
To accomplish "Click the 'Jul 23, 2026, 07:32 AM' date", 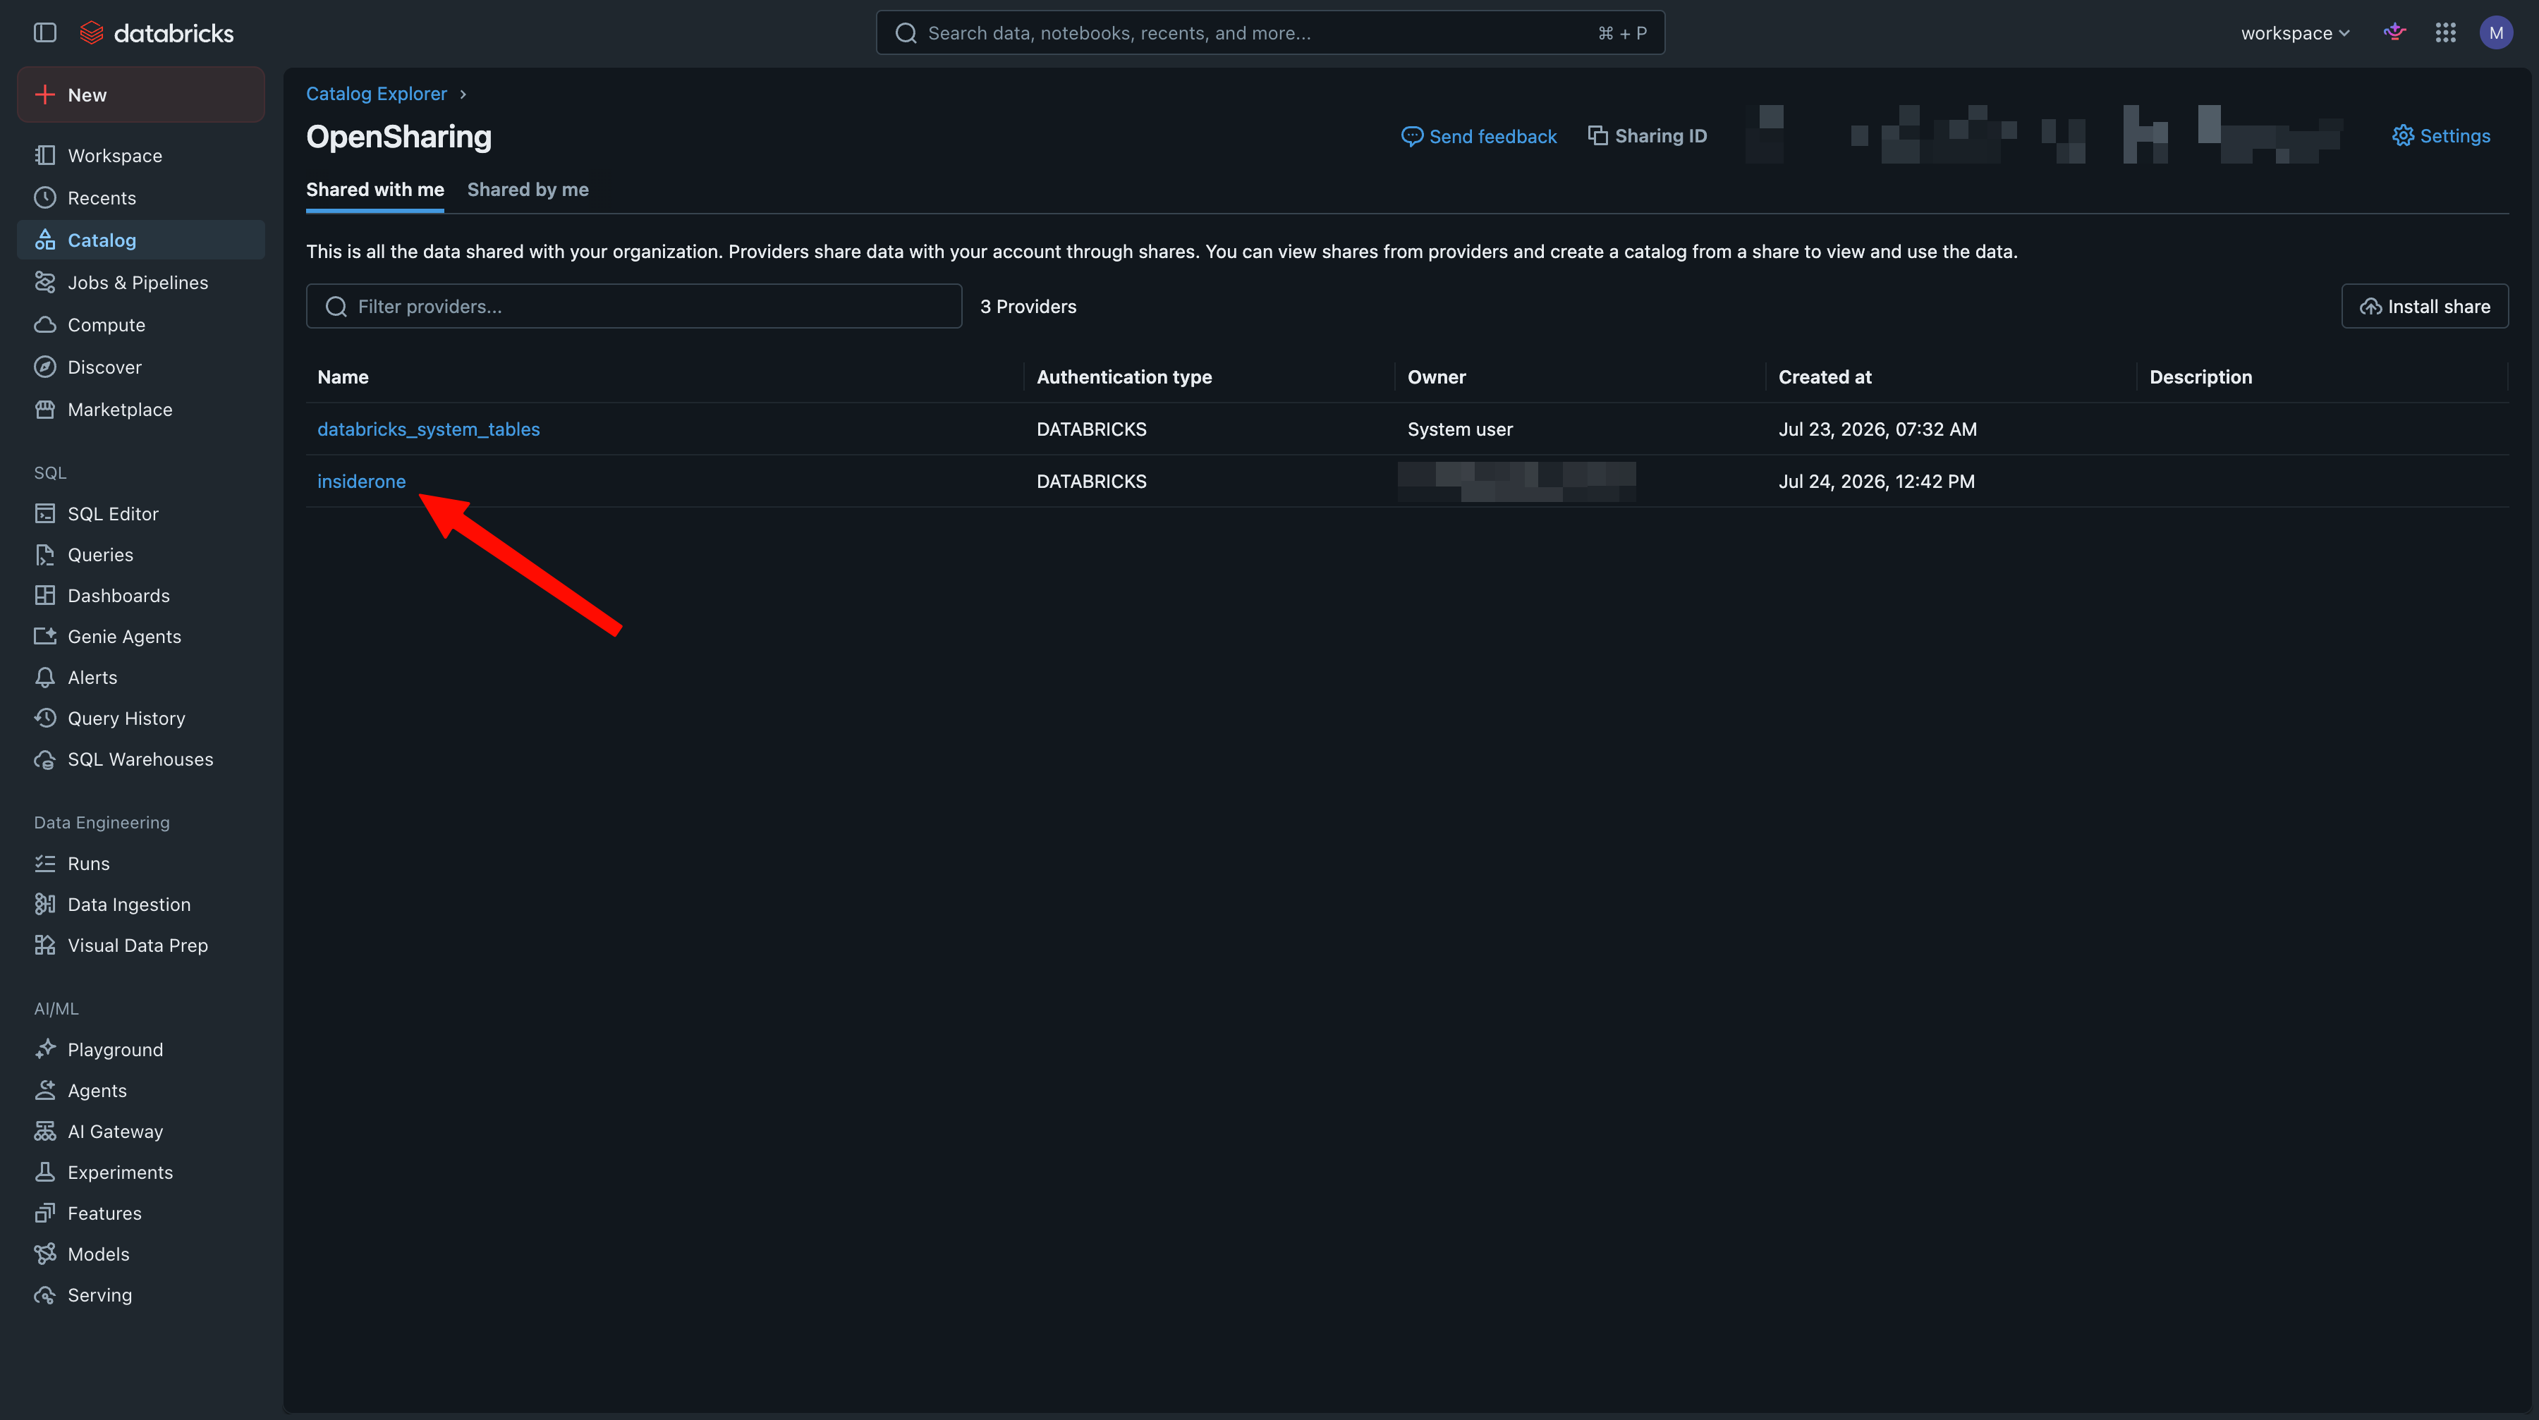I will (1877, 429).
